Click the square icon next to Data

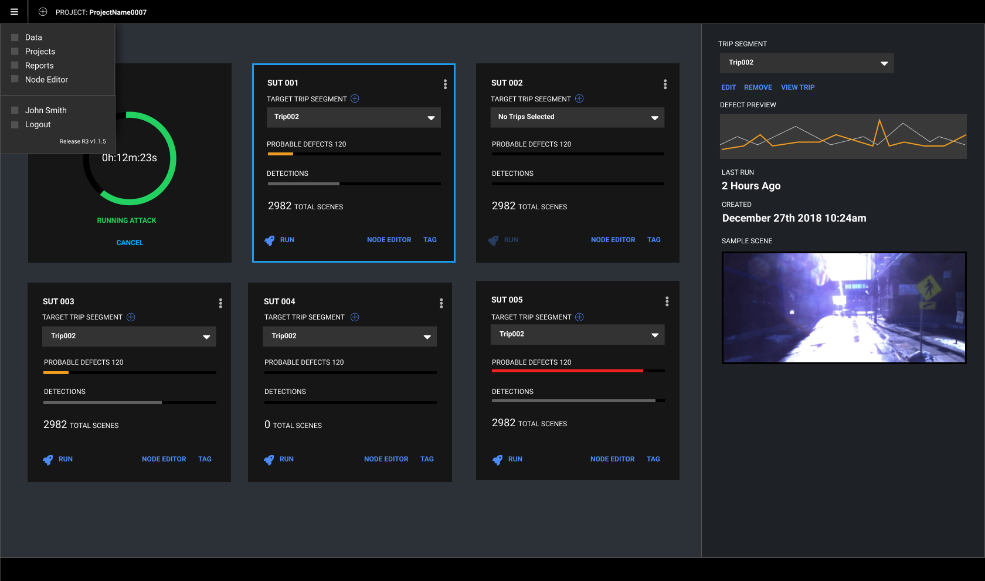(15, 38)
